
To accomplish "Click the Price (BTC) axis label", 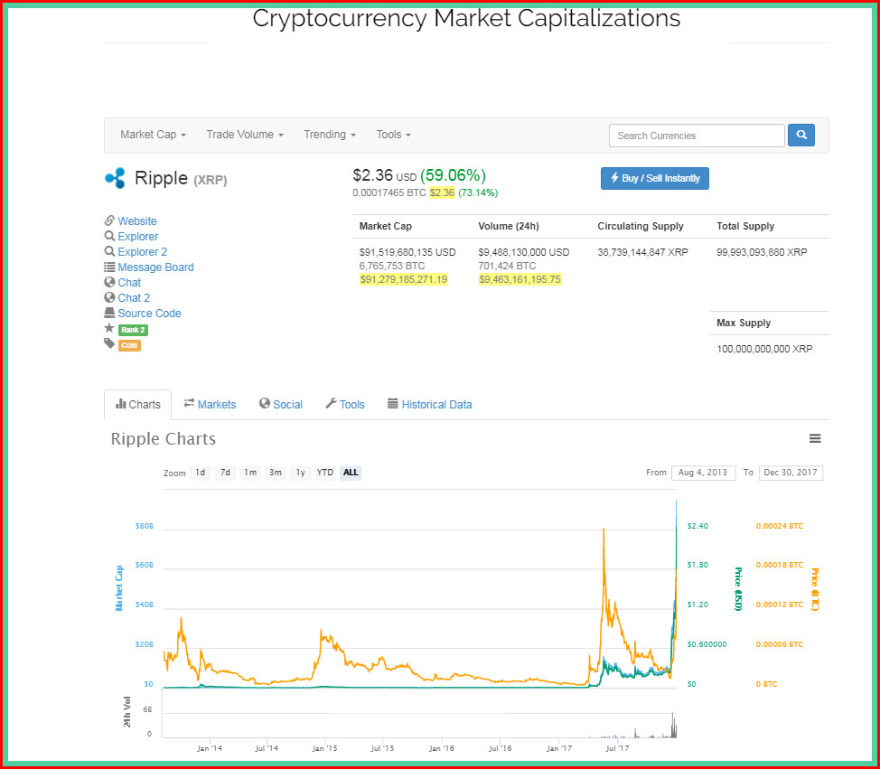I will pos(814,589).
